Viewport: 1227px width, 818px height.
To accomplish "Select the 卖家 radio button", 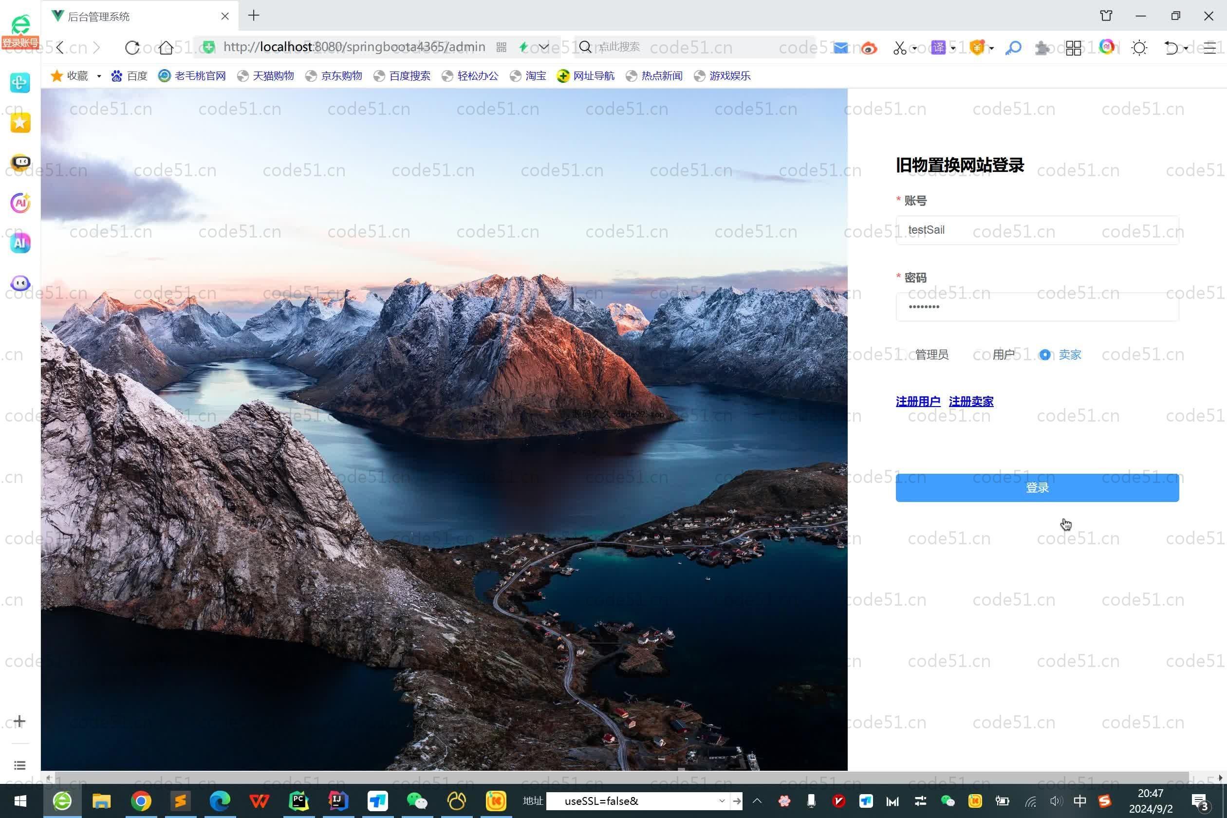I will pyautogui.click(x=1044, y=355).
